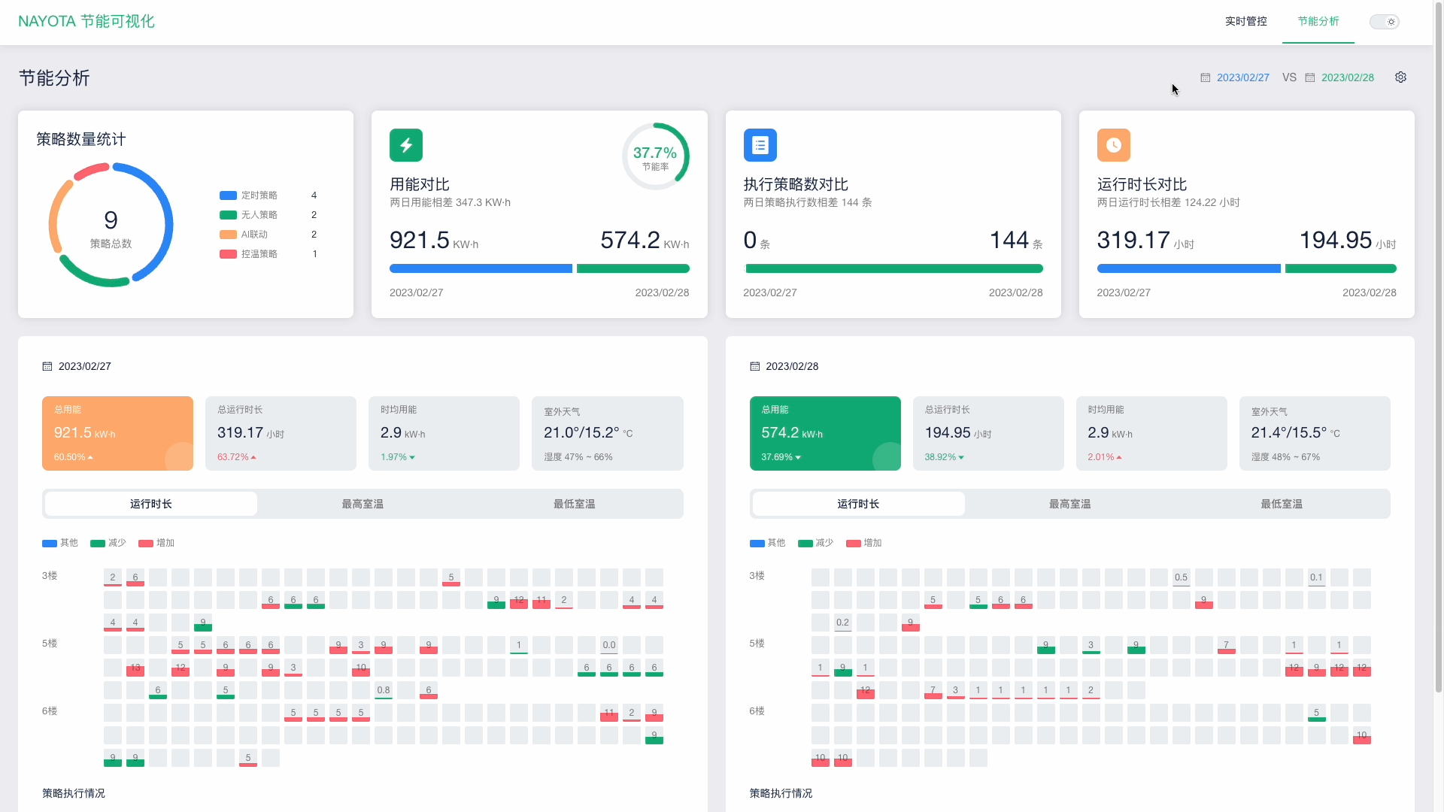The width and height of the screenshot is (1444, 812).
Task: Click the blue progress bar under 921.5 KW·h
Action: pyautogui.click(x=480, y=268)
